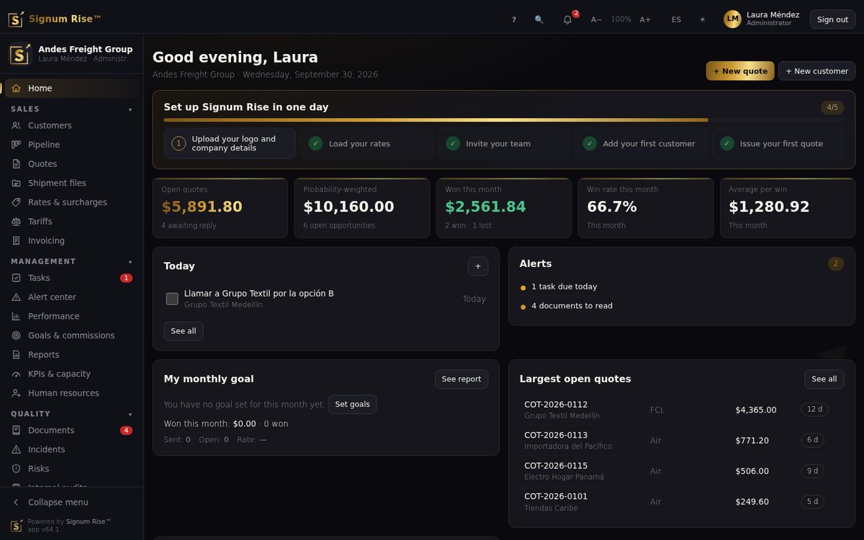The width and height of the screenshot is (864, 540).
Task: Open Andes Freight Group company switcher
Action: point(71,54)
